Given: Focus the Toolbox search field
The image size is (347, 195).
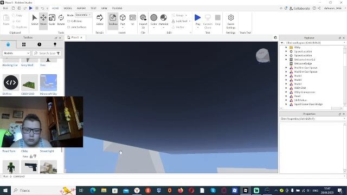Looking at the screenshot, I should [47, 53].
